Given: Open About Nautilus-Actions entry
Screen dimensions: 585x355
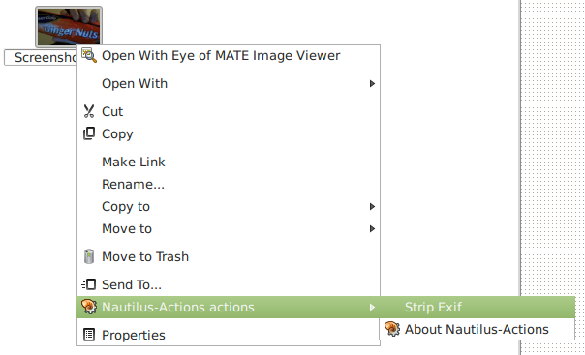Looking at the screenshot, I should tap(477, 329).
